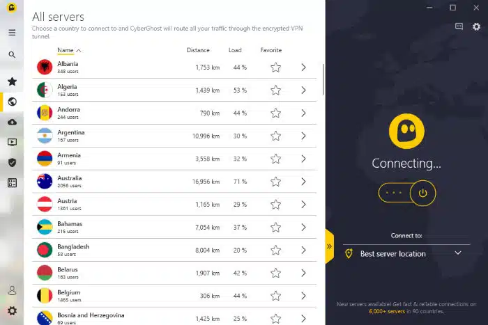
Task: Toggle the VPN power switch
Action: coord(407,193)
